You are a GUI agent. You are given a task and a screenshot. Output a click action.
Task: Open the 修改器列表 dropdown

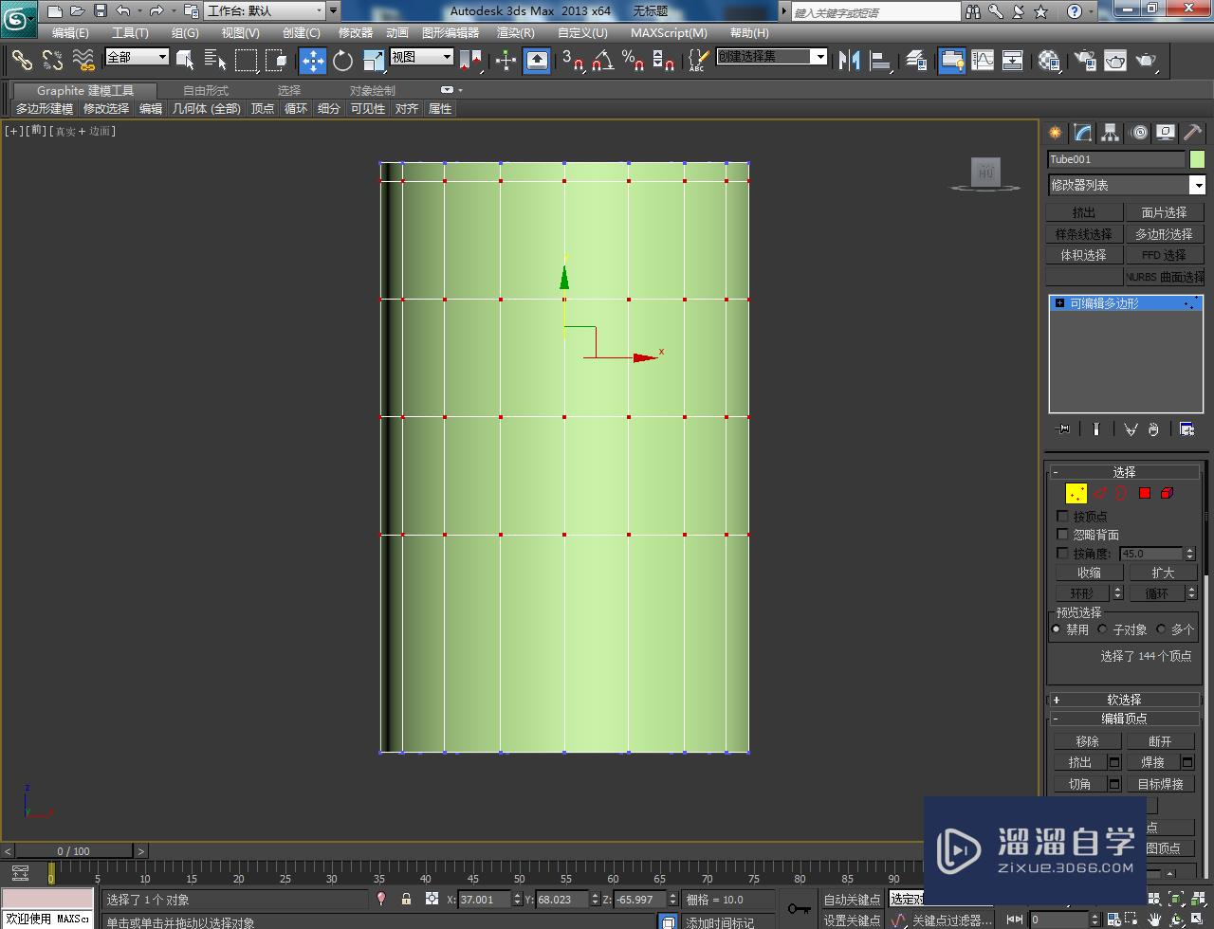coord(1126,185)
